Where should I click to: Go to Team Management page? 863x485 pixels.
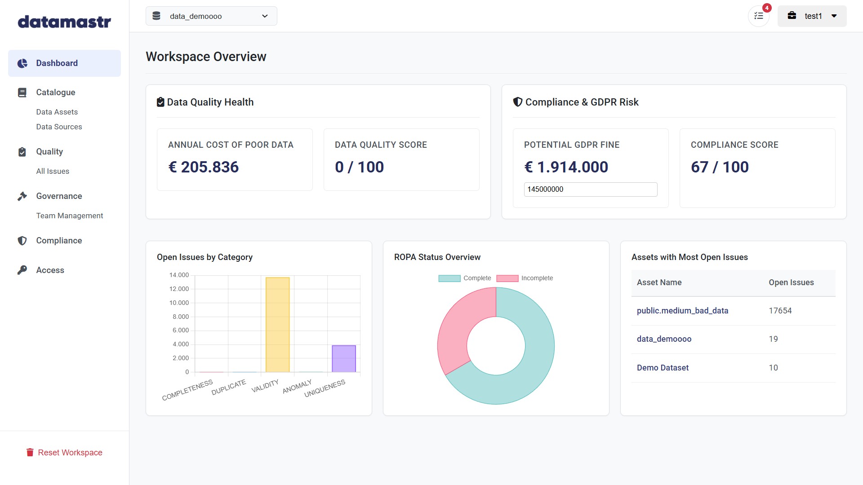tap(70, 216)
